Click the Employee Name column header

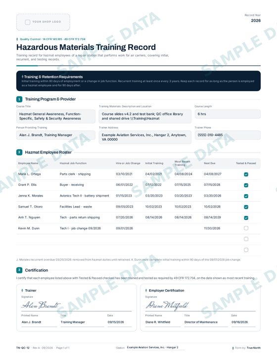28,163
